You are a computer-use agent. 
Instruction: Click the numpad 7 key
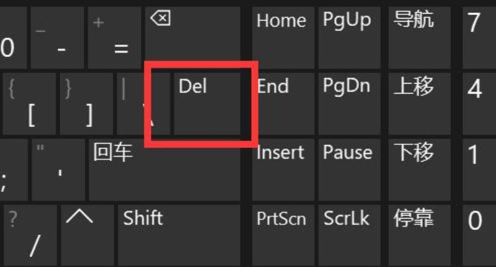[x=479, y=37]
